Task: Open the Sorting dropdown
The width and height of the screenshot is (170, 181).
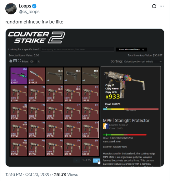Action: pyautogui.click(x=143, y=62)
